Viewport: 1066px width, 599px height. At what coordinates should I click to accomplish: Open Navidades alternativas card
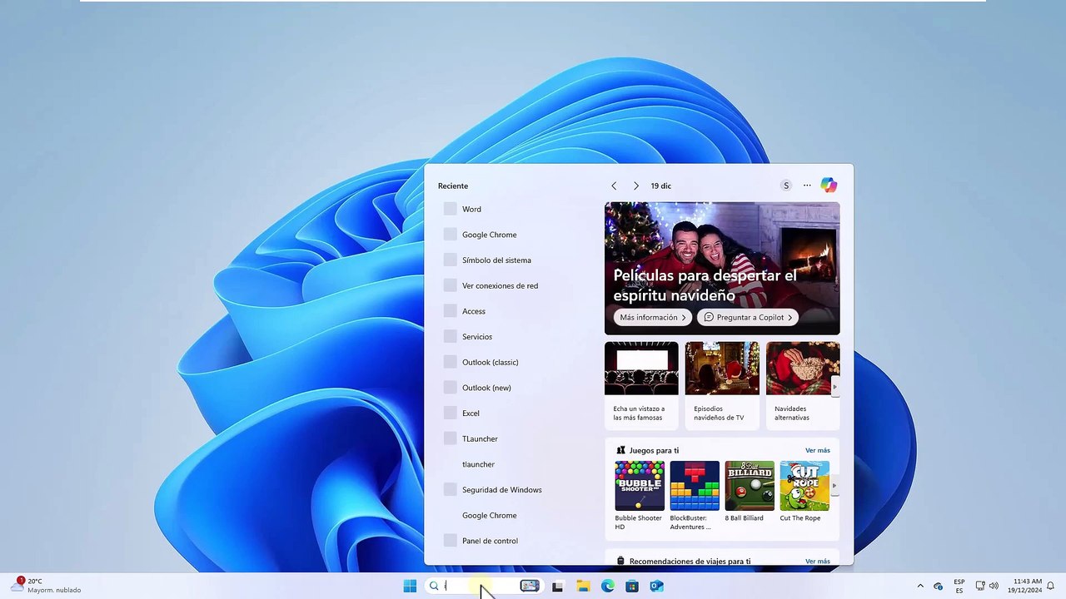coord(803,385)
